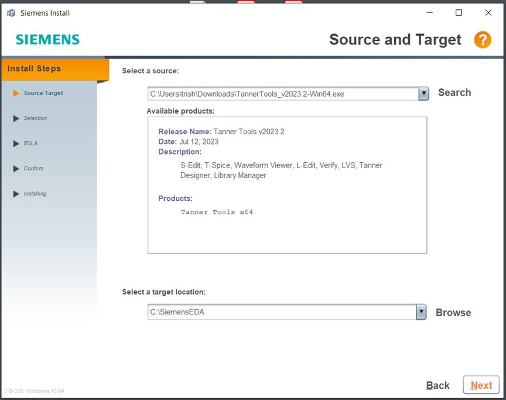Click the arrow icon beside Selection step
Image resolution: width=506 pixels, height=400 pixels.
(x=16, y=118)
